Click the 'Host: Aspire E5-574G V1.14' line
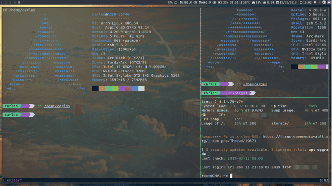The width and height of the screenshot is (332, 186). (121, 28)
